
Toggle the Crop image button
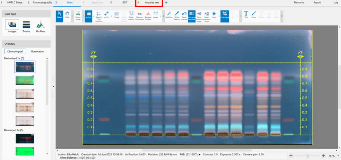point(225,15)
